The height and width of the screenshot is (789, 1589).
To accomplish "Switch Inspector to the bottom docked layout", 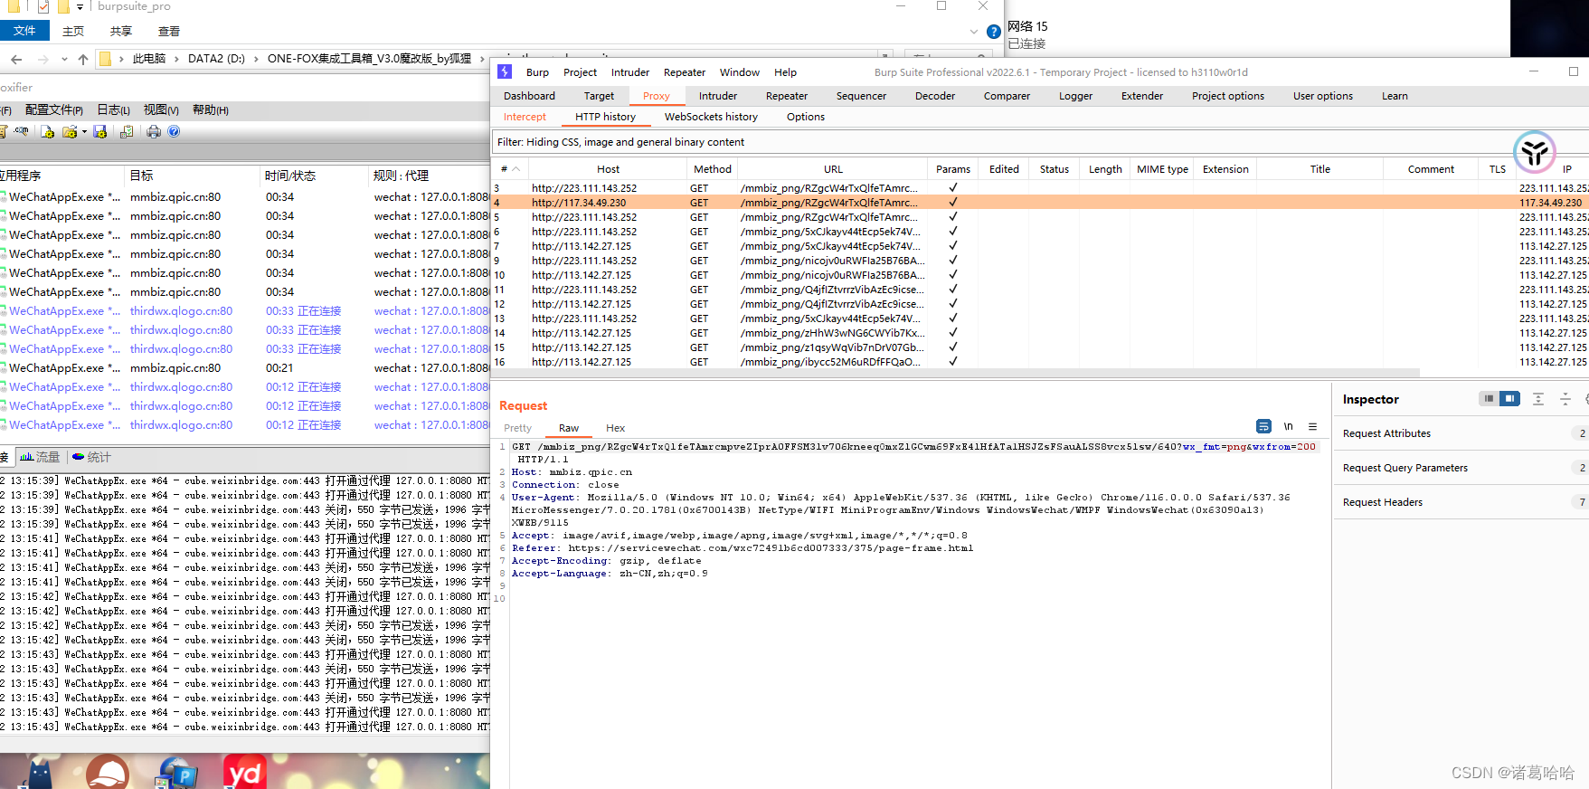I will point(1488,399).
